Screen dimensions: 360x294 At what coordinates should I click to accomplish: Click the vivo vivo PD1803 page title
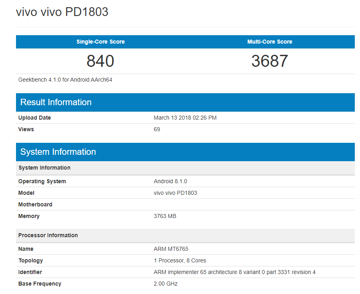[x=62, y=12]
